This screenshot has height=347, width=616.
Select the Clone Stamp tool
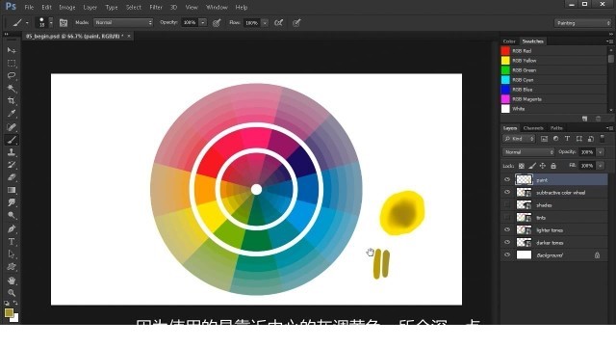coord(12,152)
